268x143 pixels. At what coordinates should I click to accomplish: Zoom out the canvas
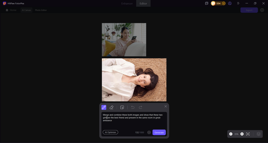tap(231, 134)
